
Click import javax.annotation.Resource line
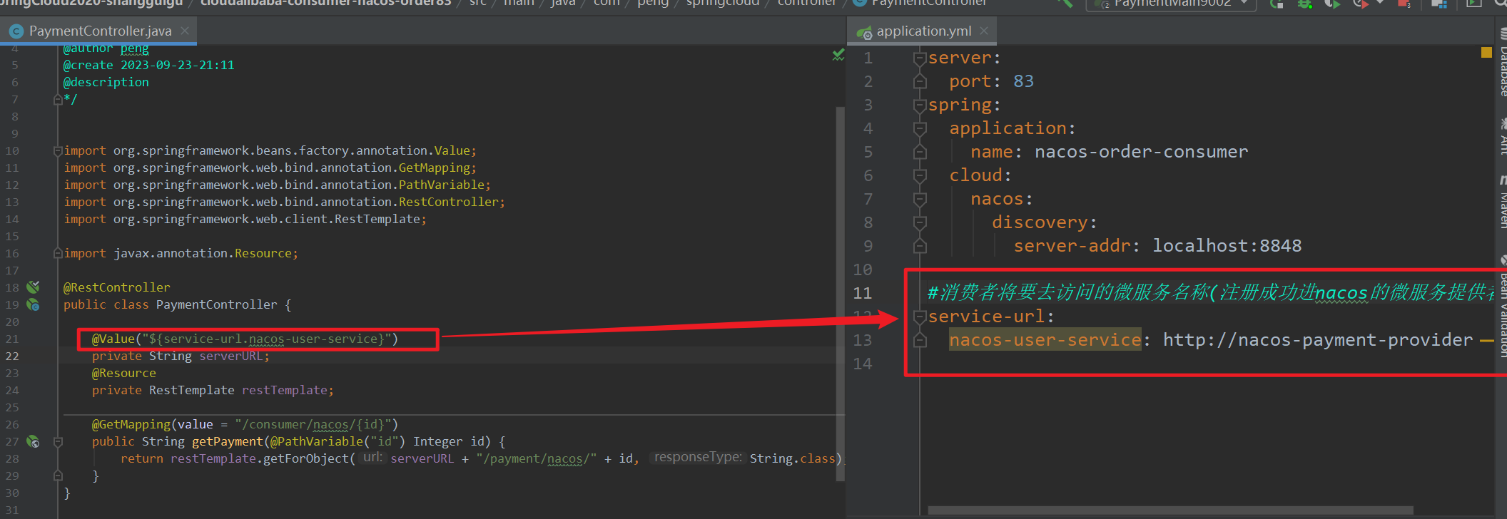181,253
